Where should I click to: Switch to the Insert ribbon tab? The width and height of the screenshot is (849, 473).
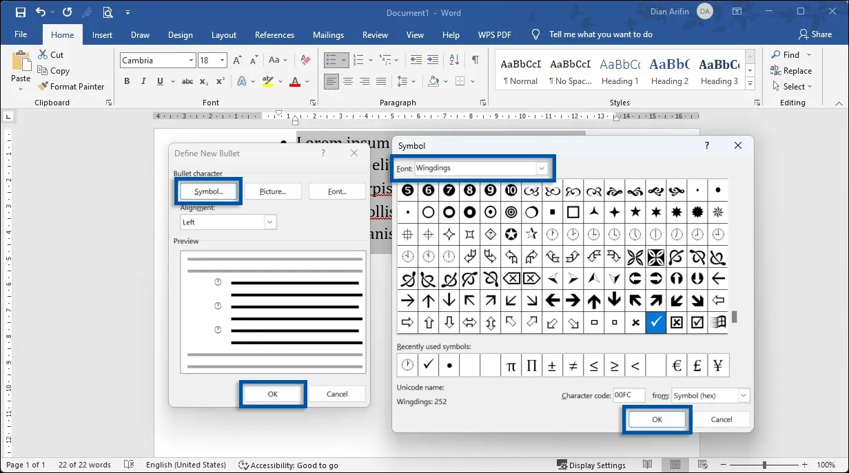pos(102,35)
